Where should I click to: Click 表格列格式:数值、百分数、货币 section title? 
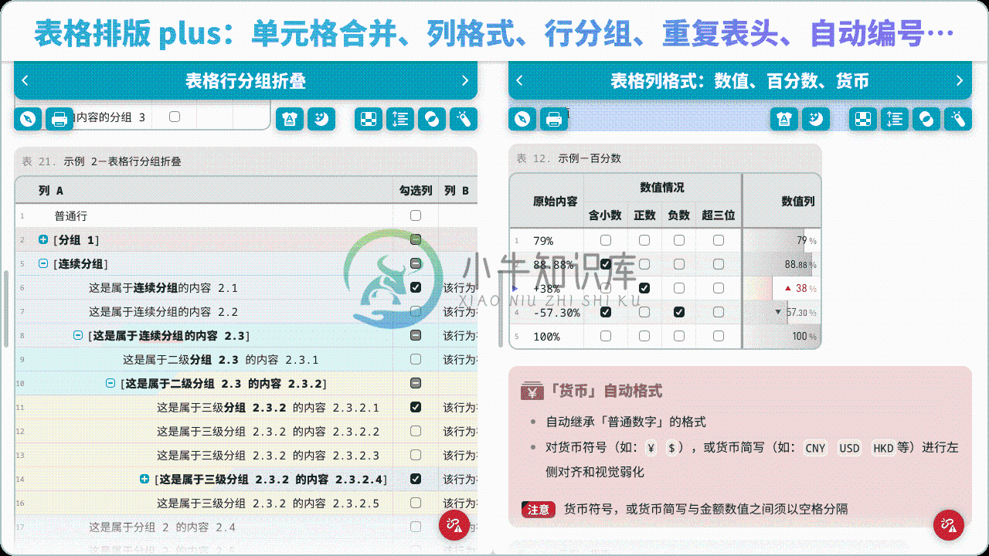point(739,80)
